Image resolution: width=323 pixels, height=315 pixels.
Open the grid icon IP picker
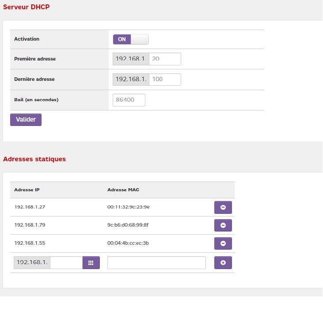(91, 262)
